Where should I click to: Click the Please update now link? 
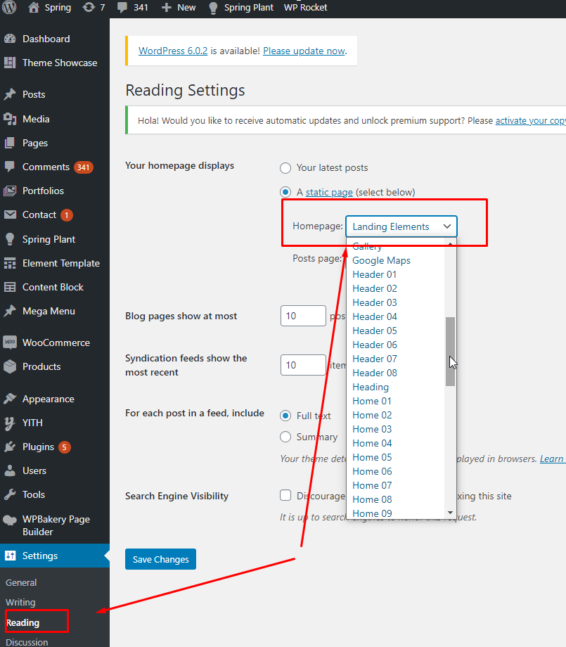(304, 51)
